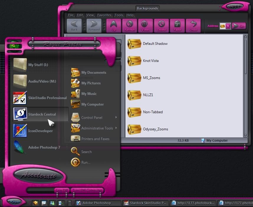This screenshot has width=253, height=207.
Task: Click the fourth quick launch icon
Action: tap(61, 203)
